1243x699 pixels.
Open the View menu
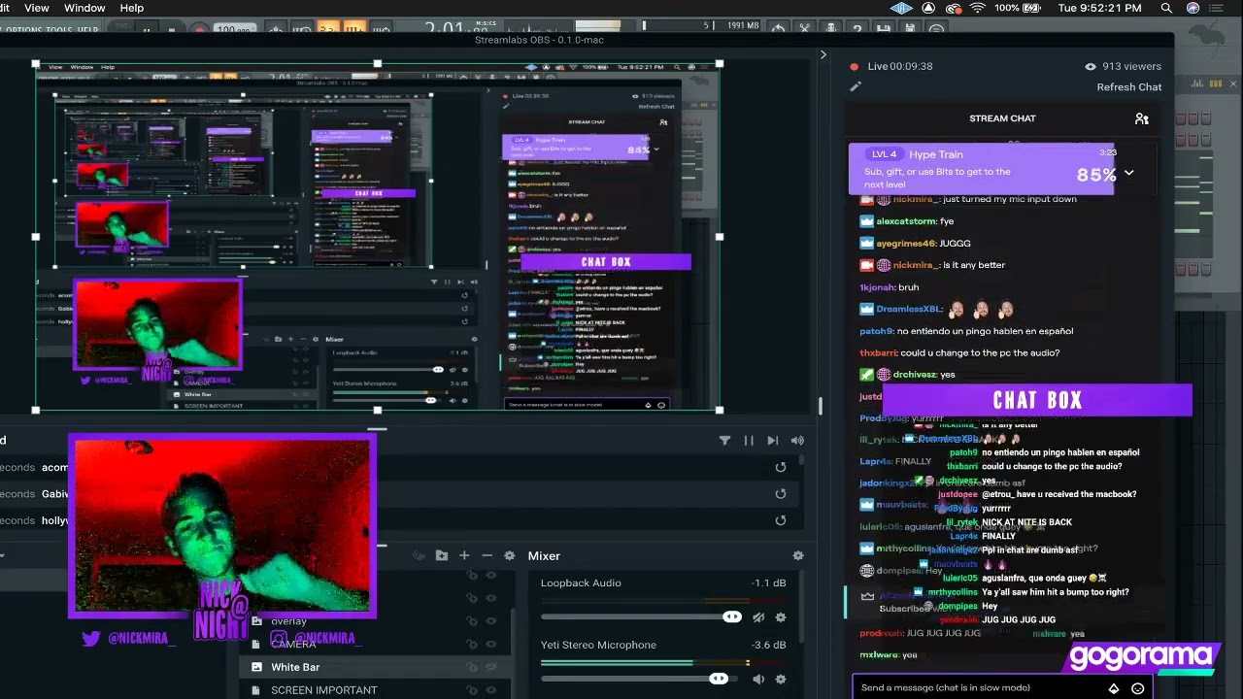37,8
